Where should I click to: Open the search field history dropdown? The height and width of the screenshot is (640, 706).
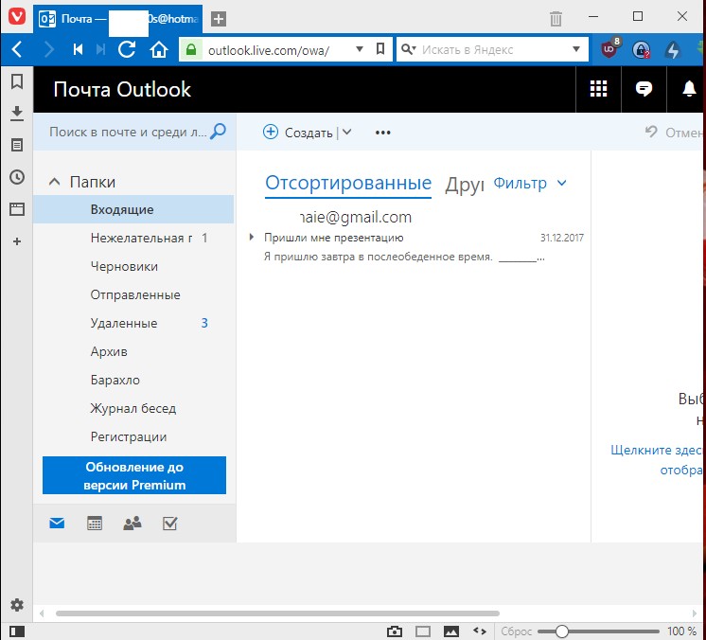576,48
